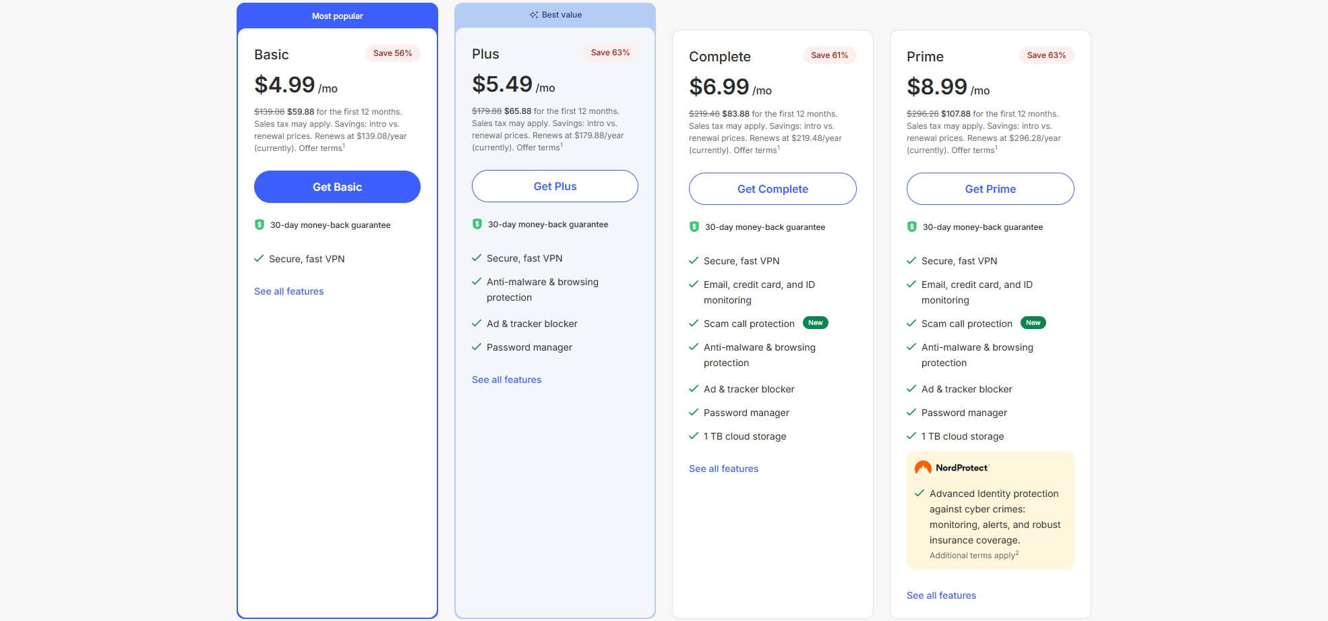Click the green money-back guarantee shield on Basic plan

click(x=260, y=225)
